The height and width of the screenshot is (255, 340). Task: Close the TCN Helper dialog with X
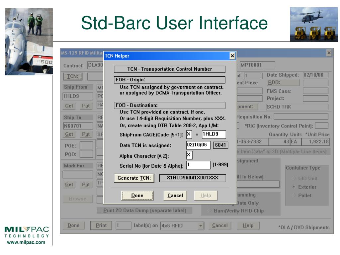(x=232, y=56)
